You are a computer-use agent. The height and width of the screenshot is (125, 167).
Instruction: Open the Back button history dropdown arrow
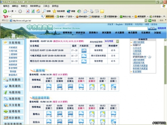coord(16,11)
